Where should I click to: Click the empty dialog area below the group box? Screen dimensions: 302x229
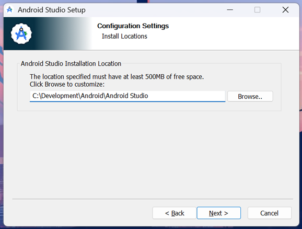pyautogui.click(x=150, y=154)
